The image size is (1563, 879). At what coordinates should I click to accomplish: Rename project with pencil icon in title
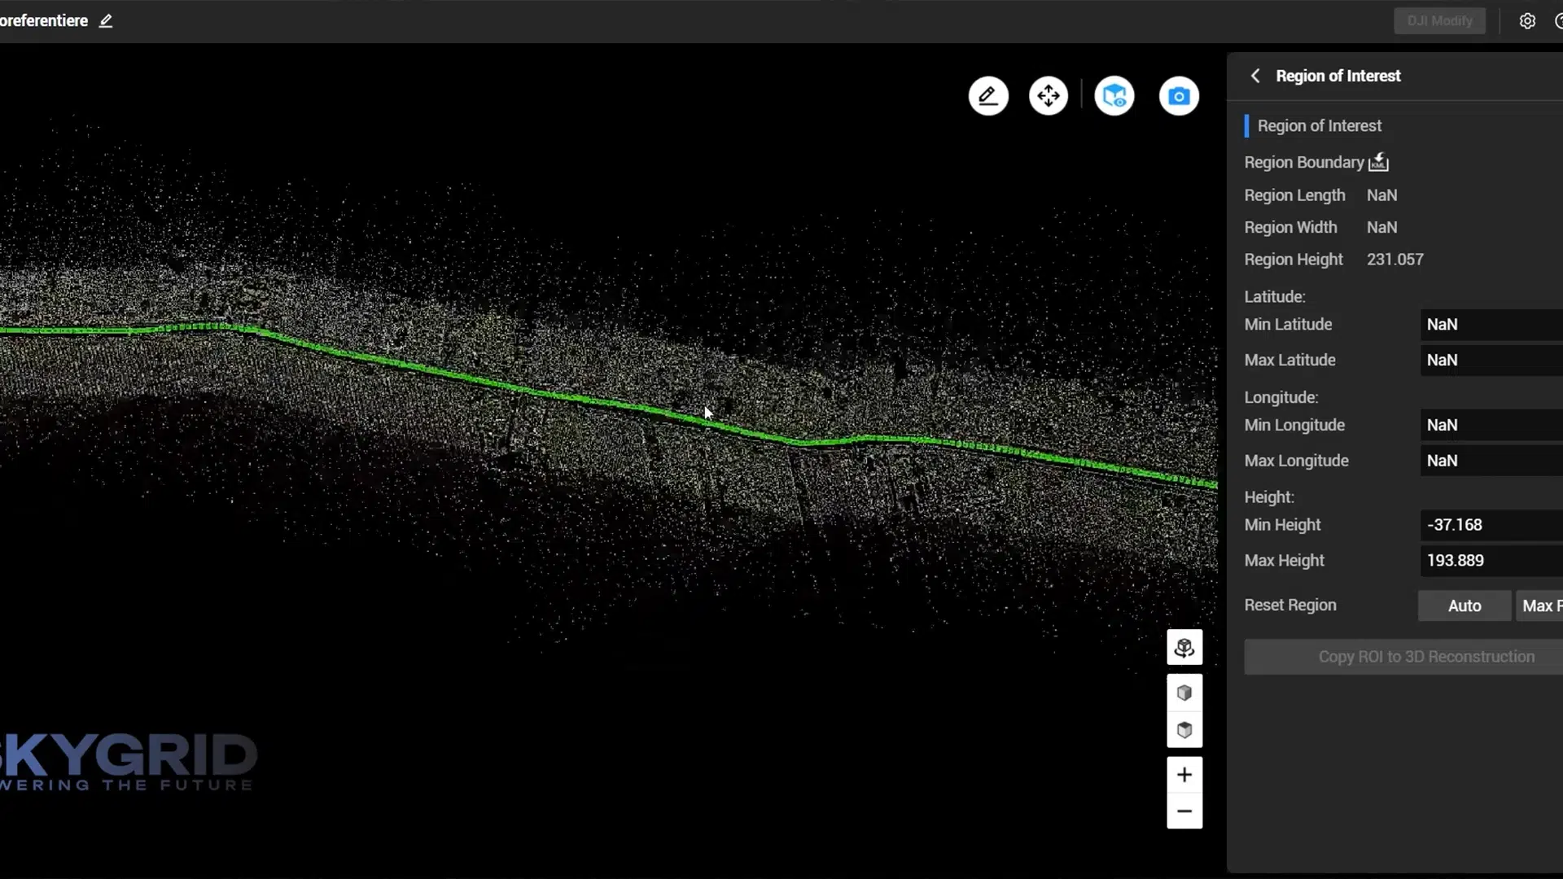(106, 21)
